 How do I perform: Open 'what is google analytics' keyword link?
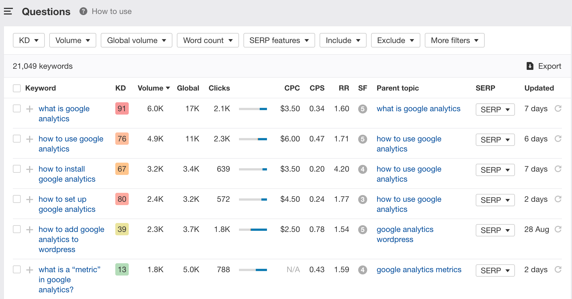click(64, 113)
